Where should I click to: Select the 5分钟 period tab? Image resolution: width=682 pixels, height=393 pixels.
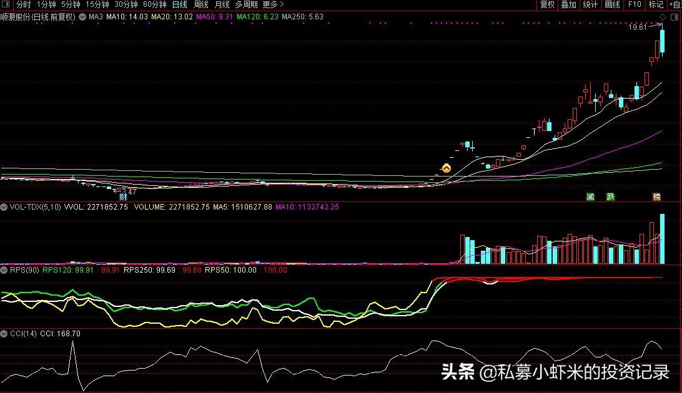pos(71,4)
